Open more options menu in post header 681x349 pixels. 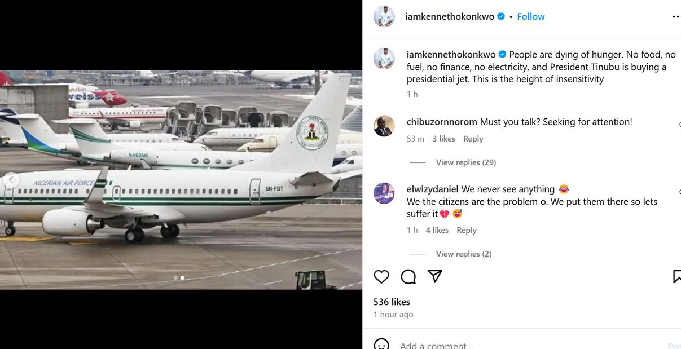(x=676, y=17)
